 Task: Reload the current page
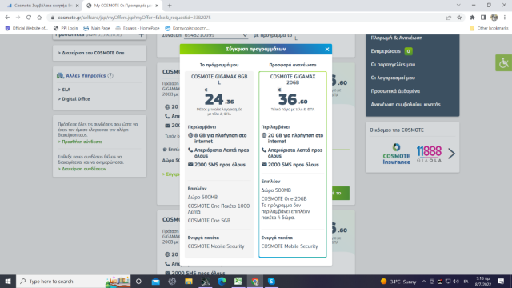29,18
